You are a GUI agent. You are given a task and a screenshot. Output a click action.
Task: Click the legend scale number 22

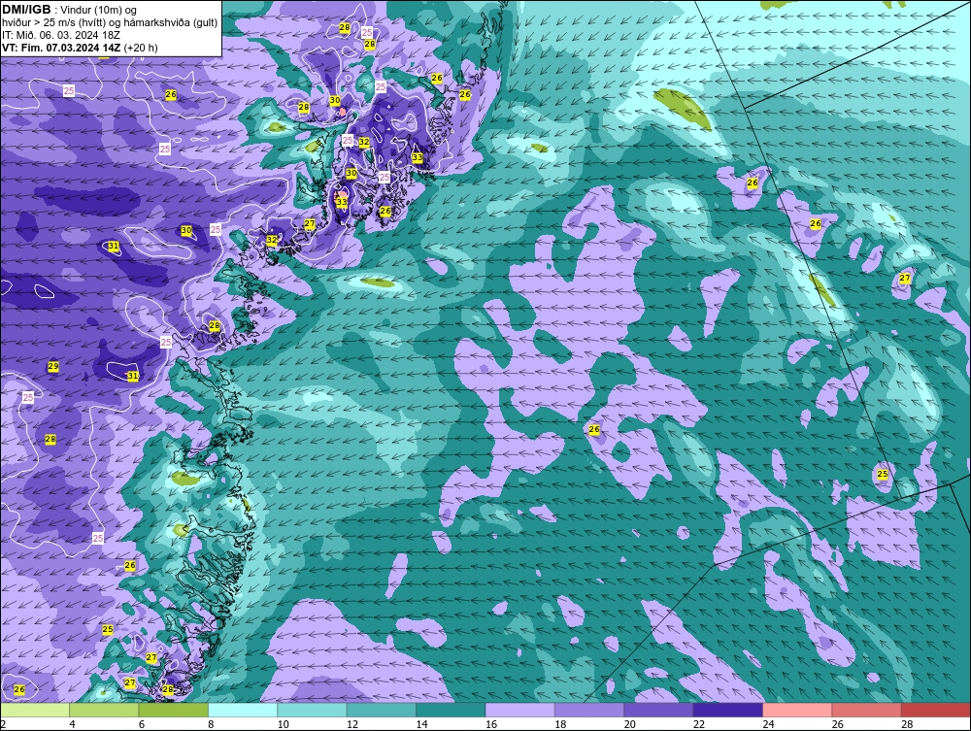pos(699,724)
